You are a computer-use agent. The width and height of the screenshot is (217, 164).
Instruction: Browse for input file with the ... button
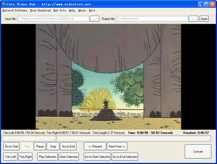coord(95,19)
